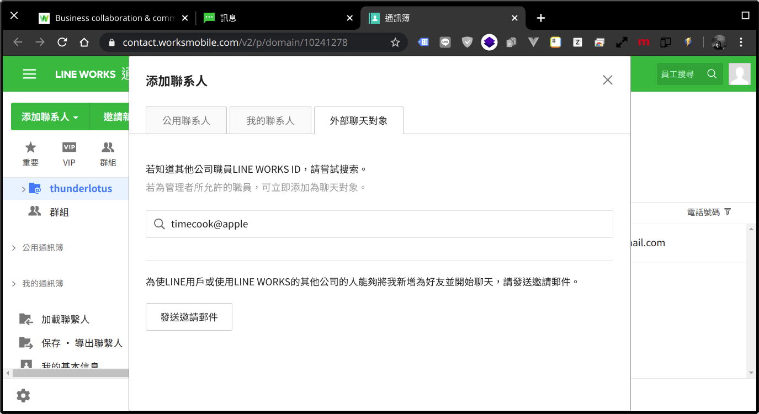Viewport: 759px width, 414px height.
Task: Switch to 我的聯系人 tab
Action: point(270,120)
